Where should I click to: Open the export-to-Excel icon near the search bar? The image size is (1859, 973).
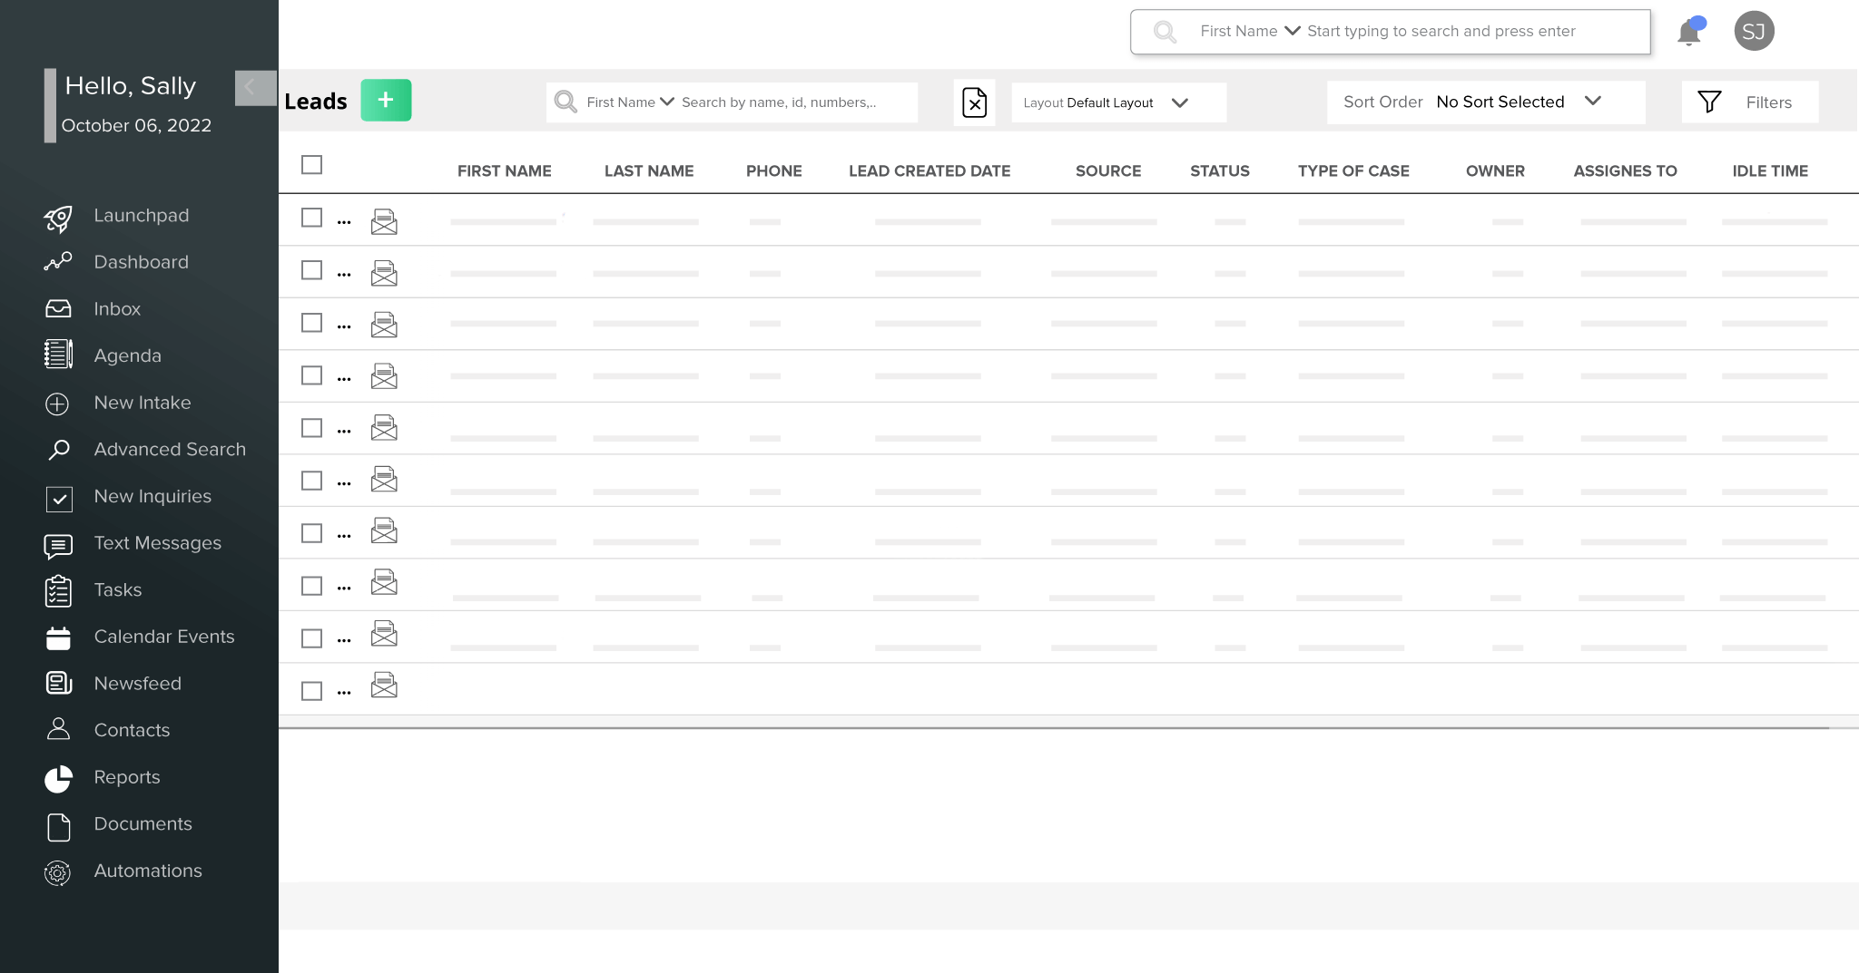[975, 102]
